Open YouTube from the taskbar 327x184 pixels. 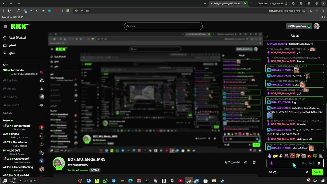pos(180,181)
